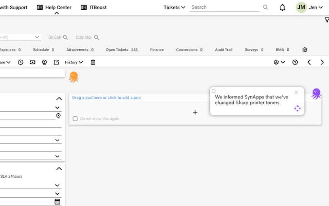The image size is (329, 206).
Task: Click the magnifier icon beside Search field
Action: point(265,7)
